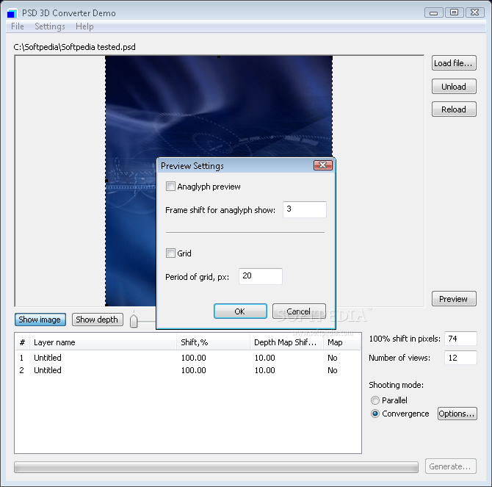
Task: Click the Generate... button
Action: (x=451, y=466)
